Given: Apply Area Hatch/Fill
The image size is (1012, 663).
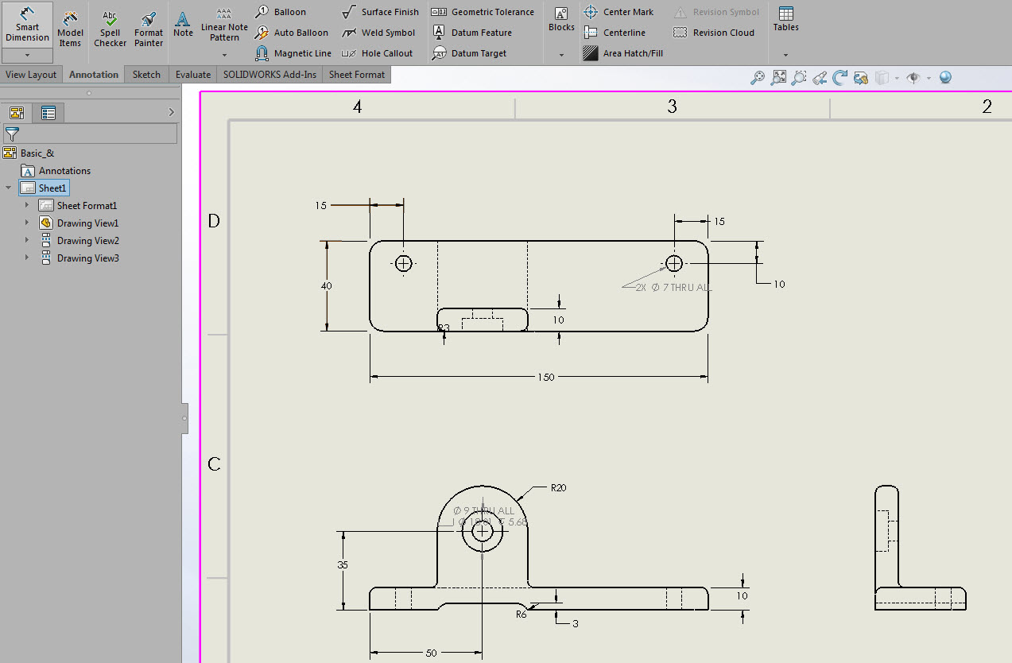Looking at the screenshot, I should [x=622, y=53].
